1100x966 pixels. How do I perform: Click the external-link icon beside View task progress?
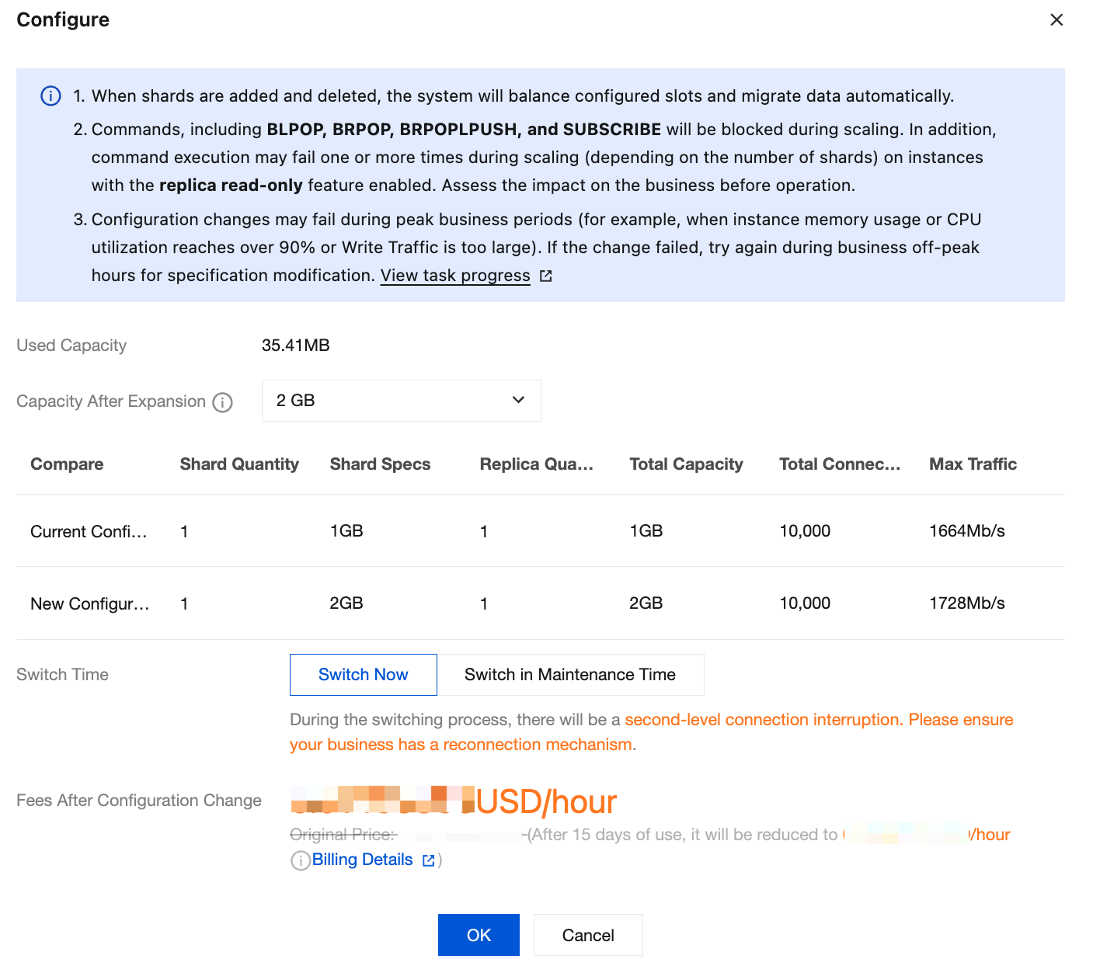click(x=546, y=276)
